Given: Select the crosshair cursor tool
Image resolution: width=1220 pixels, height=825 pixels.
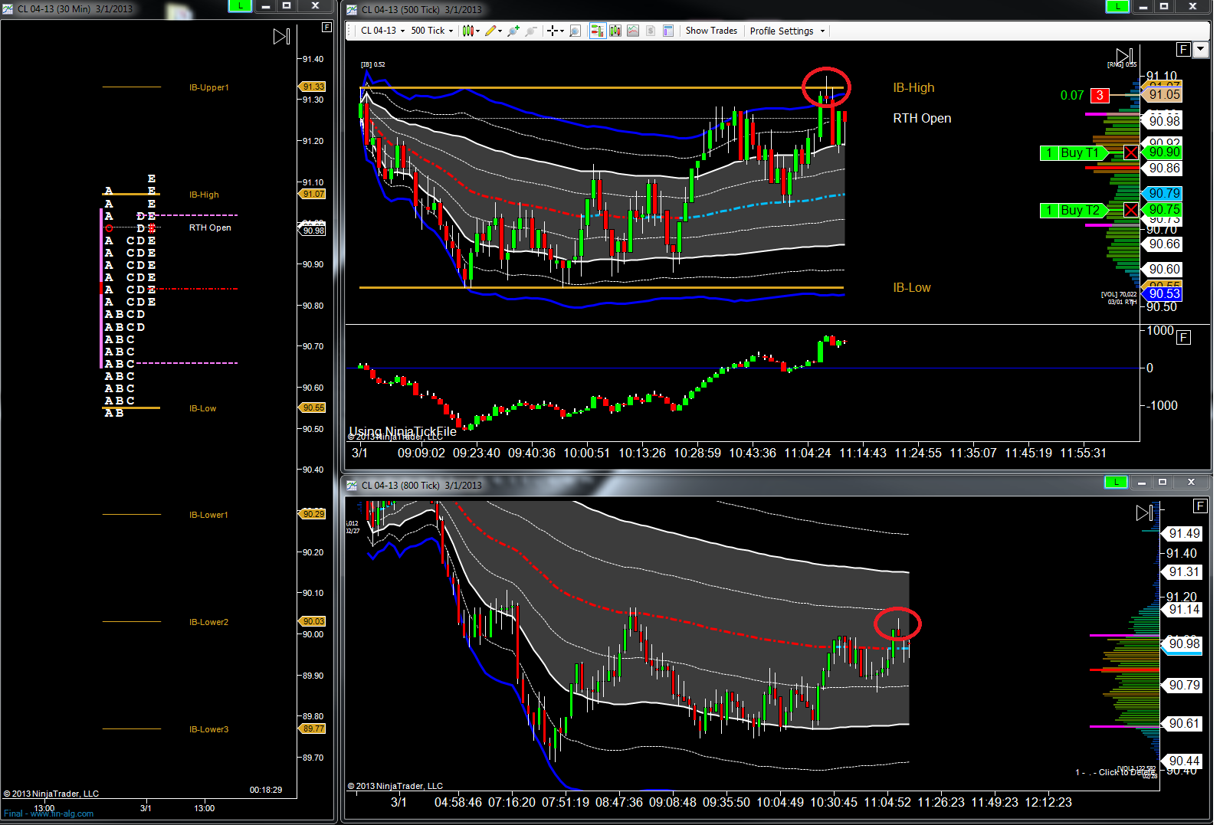Looking at the screenshot, I should click(x=553, y=31).
